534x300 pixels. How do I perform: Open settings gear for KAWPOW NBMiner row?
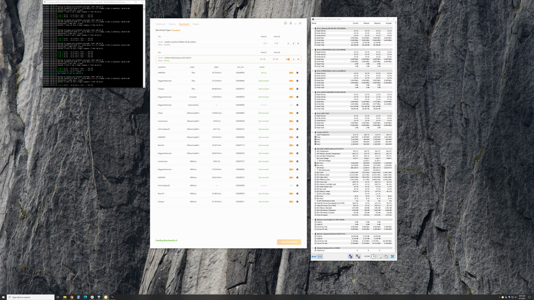tap(297, 177)
